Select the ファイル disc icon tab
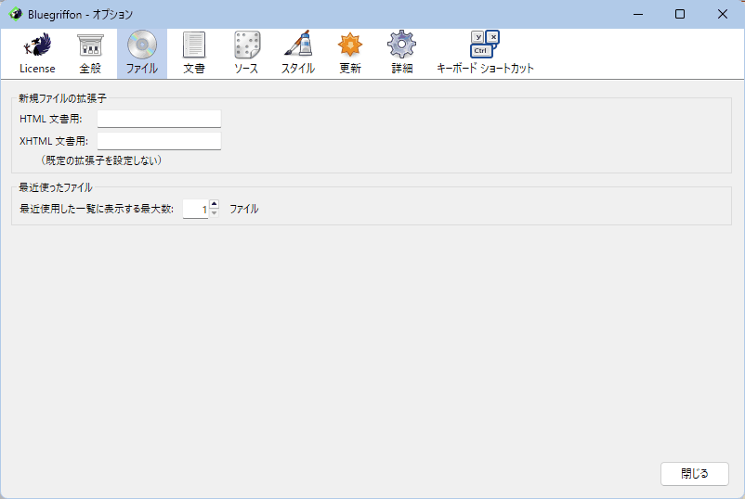The width and height of the screenshot is (745, 499). 142,54
